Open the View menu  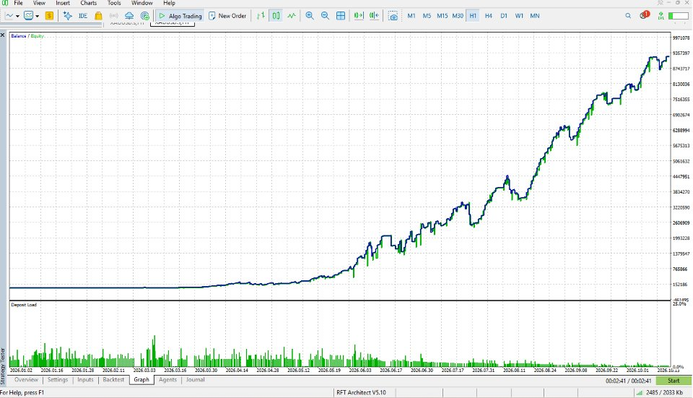pyautogui.click(x=39, y=3)
